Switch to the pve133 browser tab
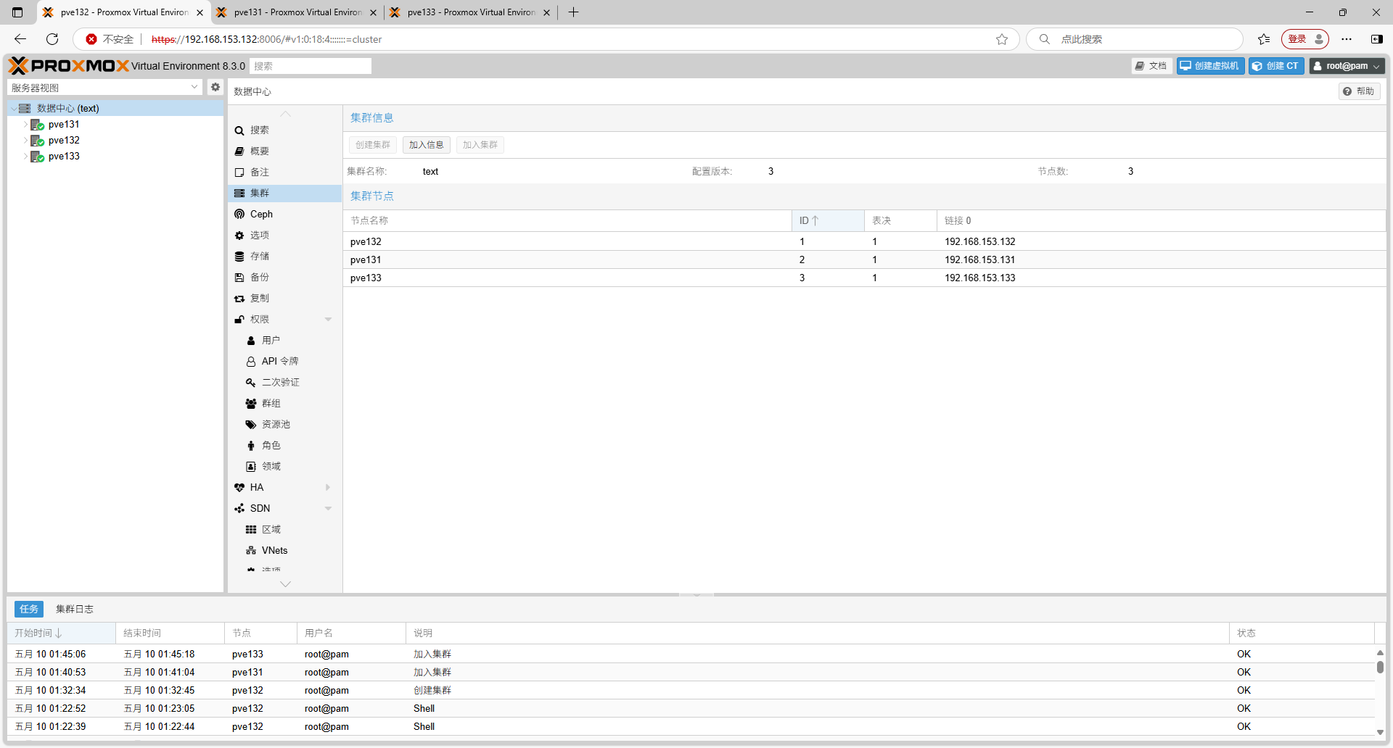Viewport: 1393px width, 748px height. [470, 12]
